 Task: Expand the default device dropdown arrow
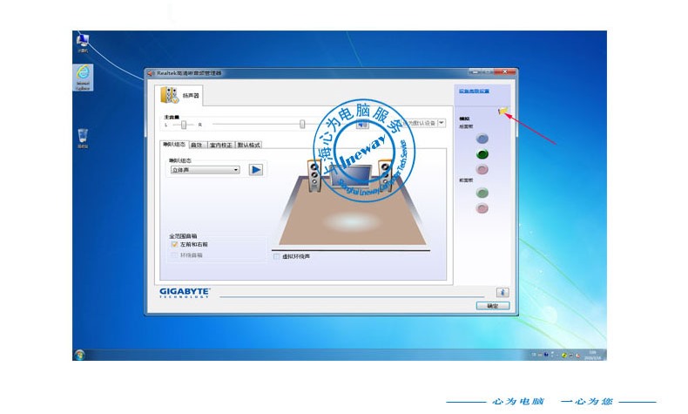(x=442, y=124)
